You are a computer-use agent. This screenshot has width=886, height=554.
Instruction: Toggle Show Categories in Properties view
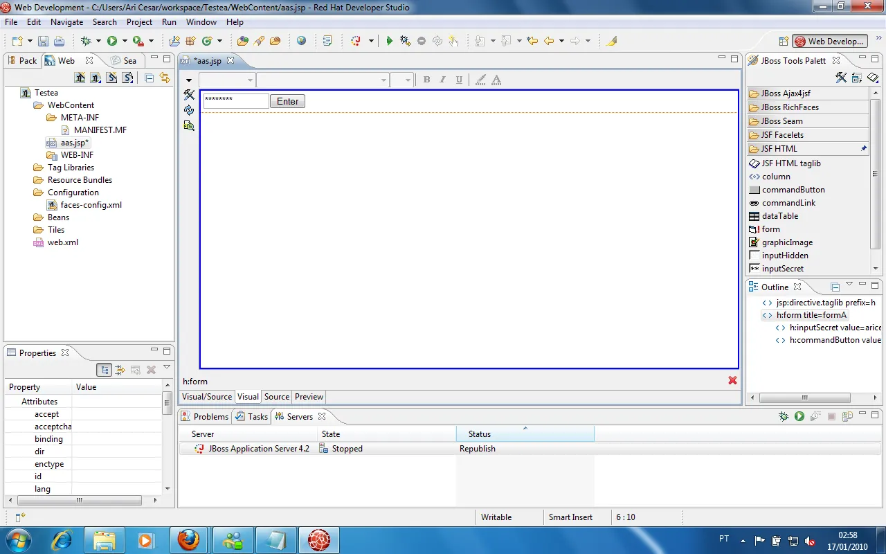pos(104,370)
